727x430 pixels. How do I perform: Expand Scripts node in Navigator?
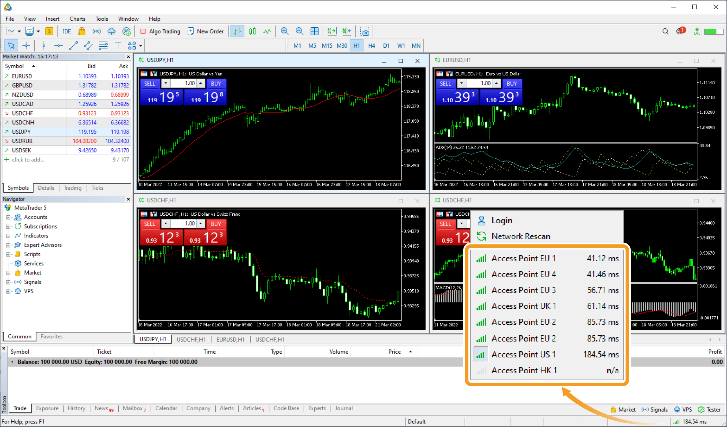[8, 254]
